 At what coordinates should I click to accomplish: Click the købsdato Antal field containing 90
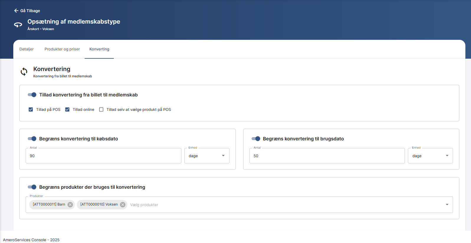103,156
